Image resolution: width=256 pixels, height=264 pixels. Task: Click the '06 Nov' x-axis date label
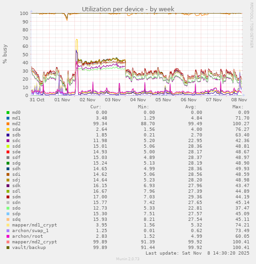(189, 100)
